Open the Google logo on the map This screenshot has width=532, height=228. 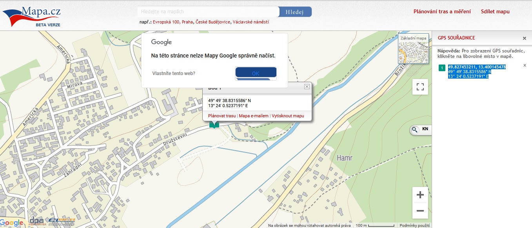(x=12, y=223)
